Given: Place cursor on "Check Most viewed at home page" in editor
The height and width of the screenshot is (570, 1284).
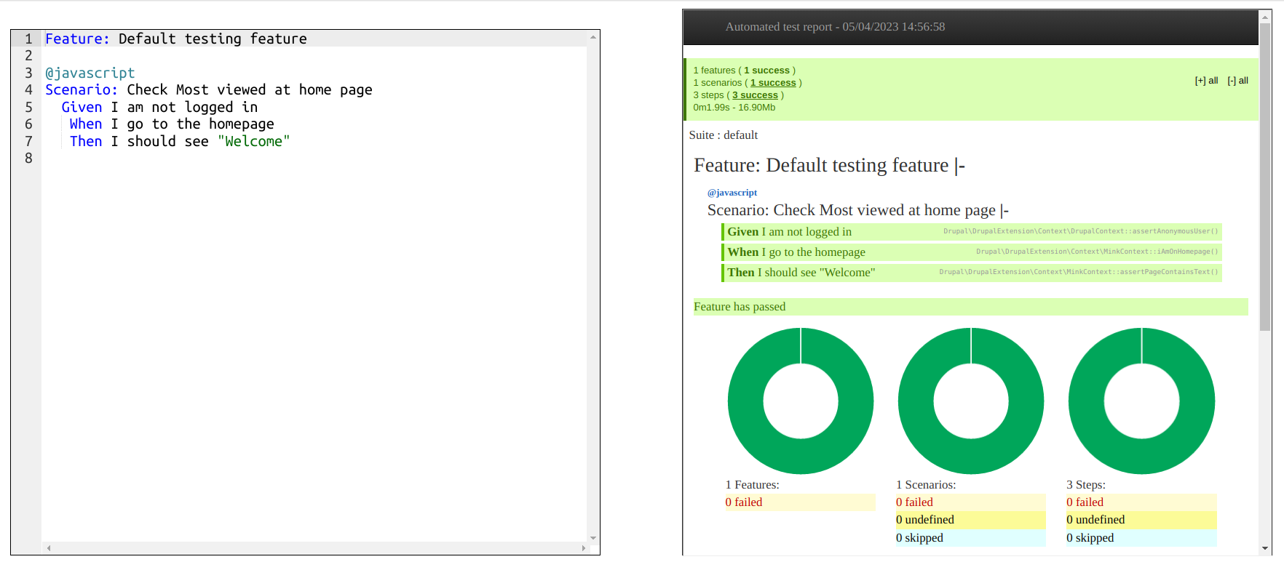Looking at the screenshot, I should coord(250,90).
